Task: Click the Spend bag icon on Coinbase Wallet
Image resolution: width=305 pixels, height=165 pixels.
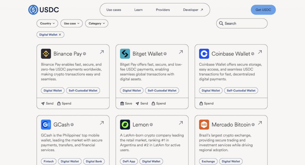Action: (201, 103)
